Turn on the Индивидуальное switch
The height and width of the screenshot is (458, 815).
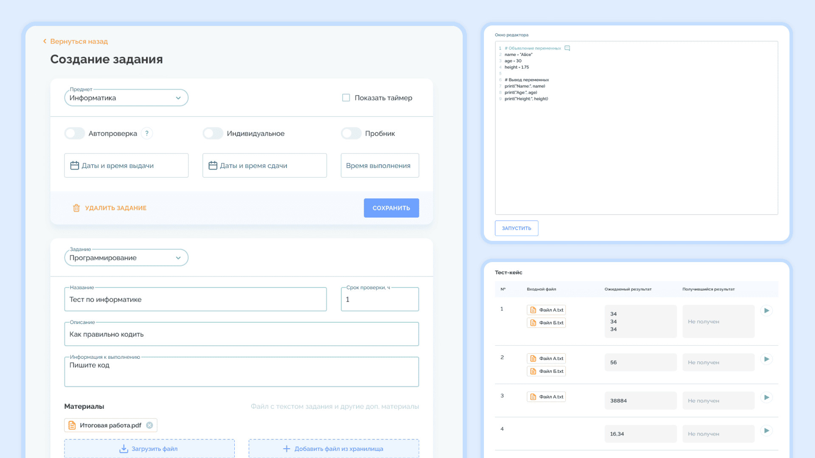tap(213, 133)
